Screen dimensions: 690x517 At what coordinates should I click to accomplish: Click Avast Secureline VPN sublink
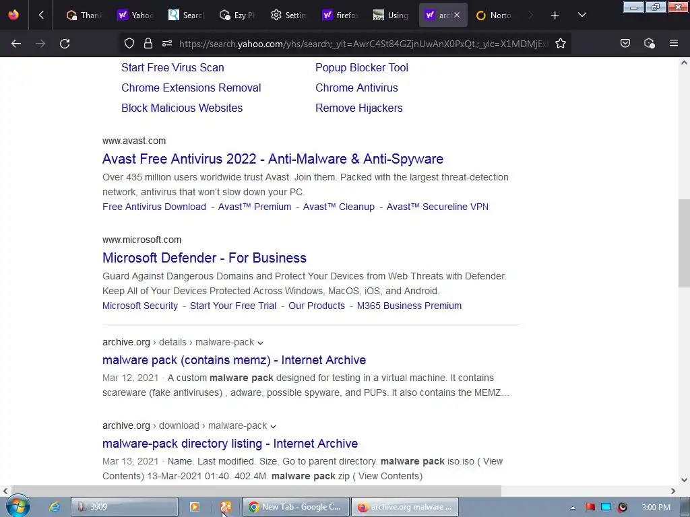pos(437,207)
